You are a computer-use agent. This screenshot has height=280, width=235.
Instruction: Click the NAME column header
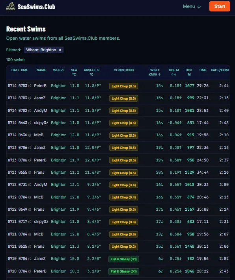tap(41, 70)
